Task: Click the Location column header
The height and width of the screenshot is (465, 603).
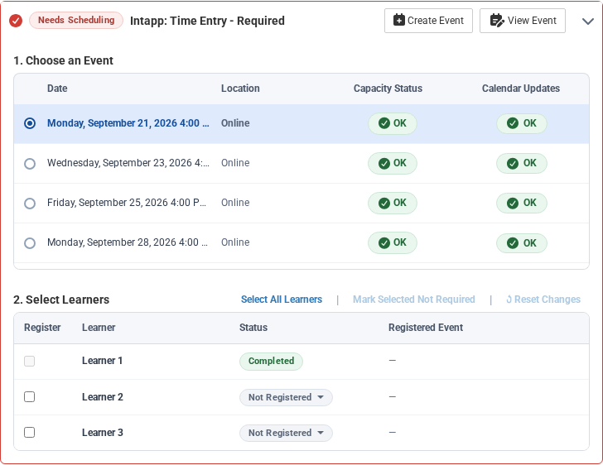Action: point(240,89)
